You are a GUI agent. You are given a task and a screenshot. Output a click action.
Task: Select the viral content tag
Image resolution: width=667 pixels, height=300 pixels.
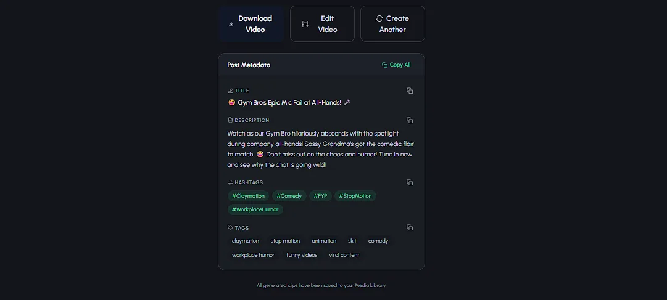click(344, 255)
